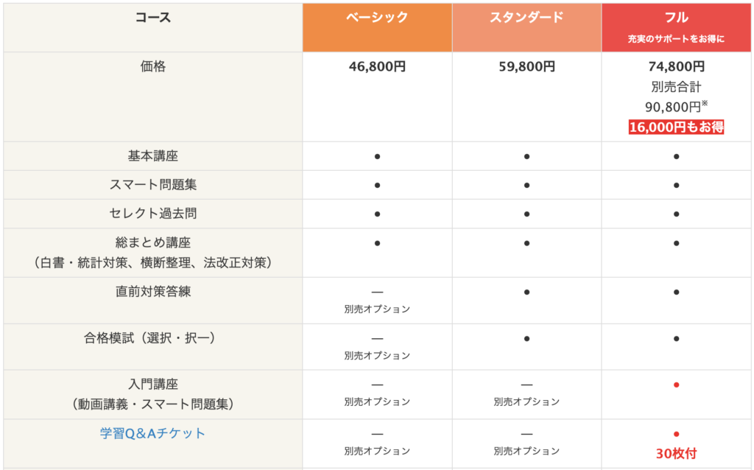The width and height of the screenshot is (754, 470).
Task: Click the 30枚付 red text
Action: pyautogui.click(x=676, y=453)
